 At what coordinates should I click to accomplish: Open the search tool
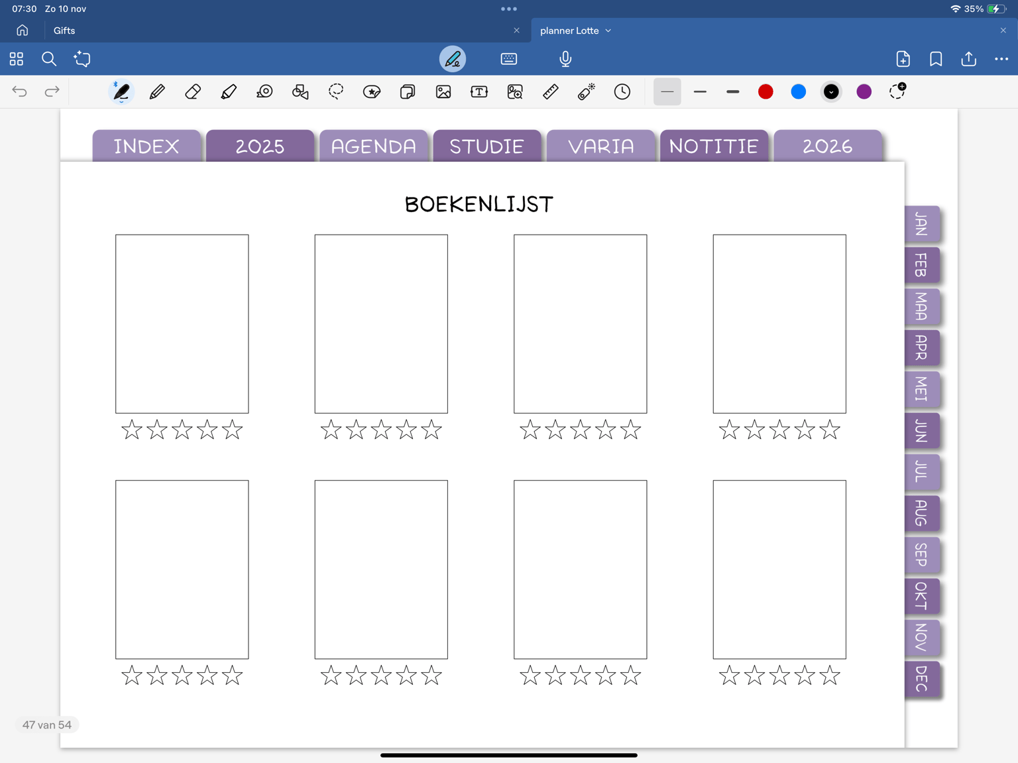49,59
